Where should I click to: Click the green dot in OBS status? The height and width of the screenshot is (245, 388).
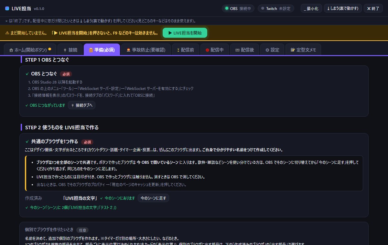click(x=227, y=8)
